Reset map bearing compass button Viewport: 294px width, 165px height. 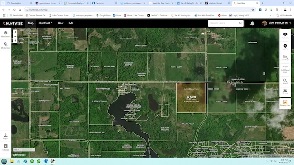pos(15,41)
